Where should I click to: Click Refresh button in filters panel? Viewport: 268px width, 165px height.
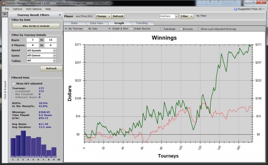(51, 69)
